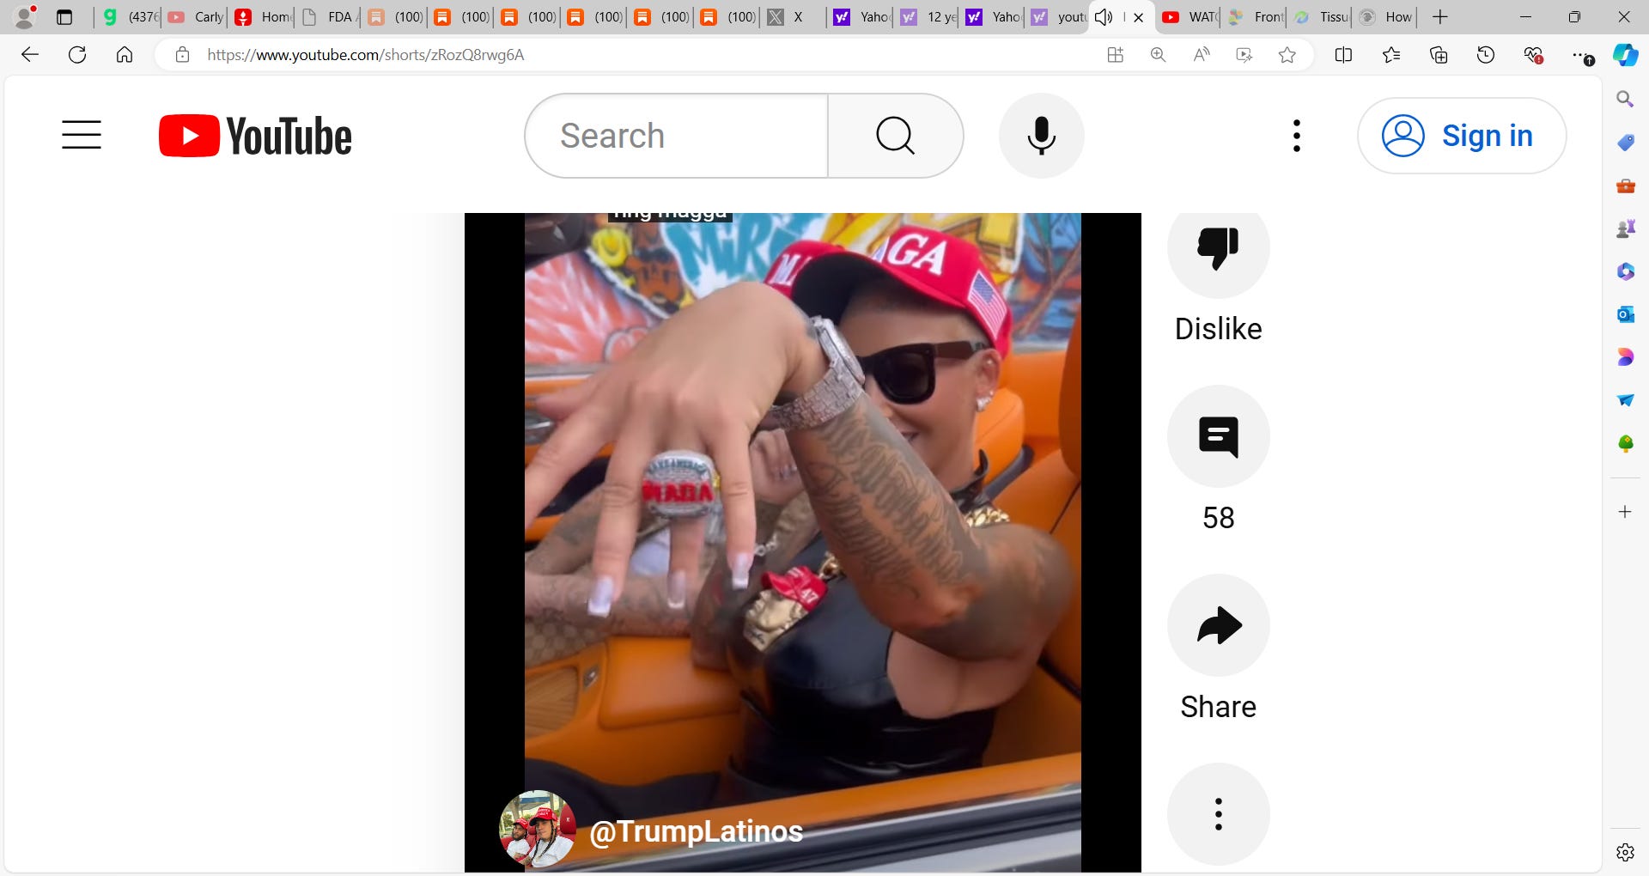Switch to the How tab

(x=1385, y=17)
